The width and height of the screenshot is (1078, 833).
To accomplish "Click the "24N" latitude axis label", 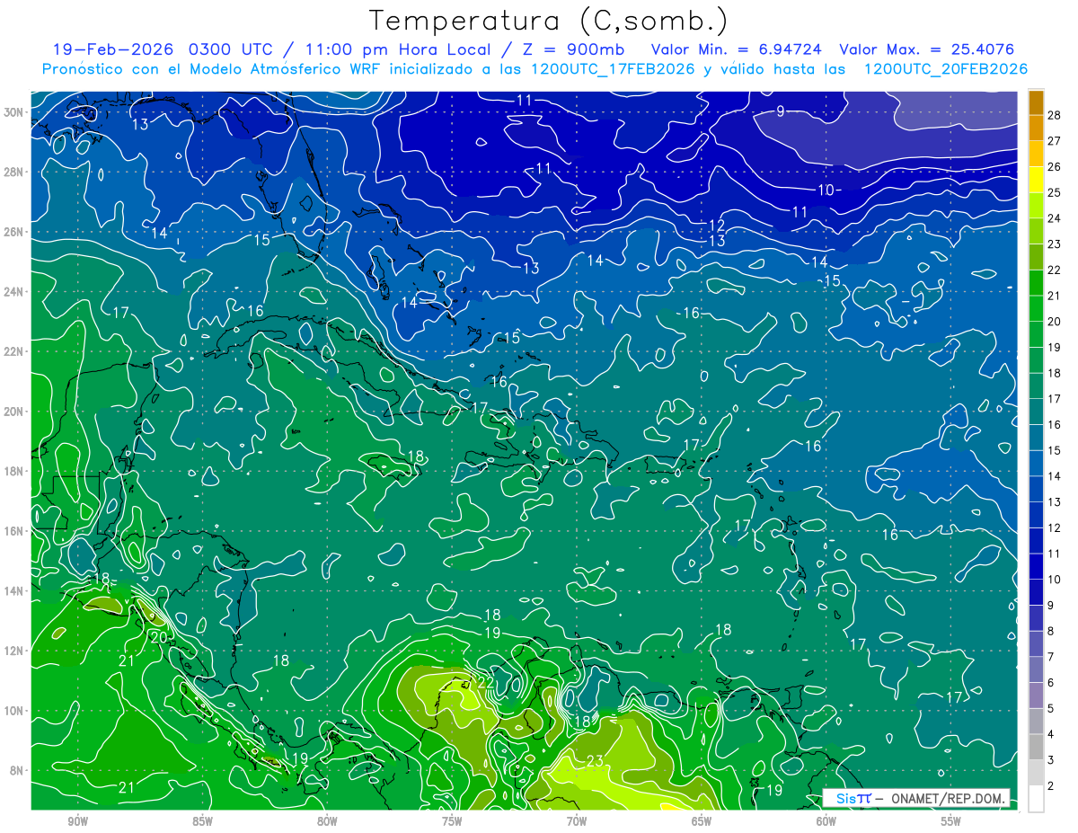I will click(13, 291).
